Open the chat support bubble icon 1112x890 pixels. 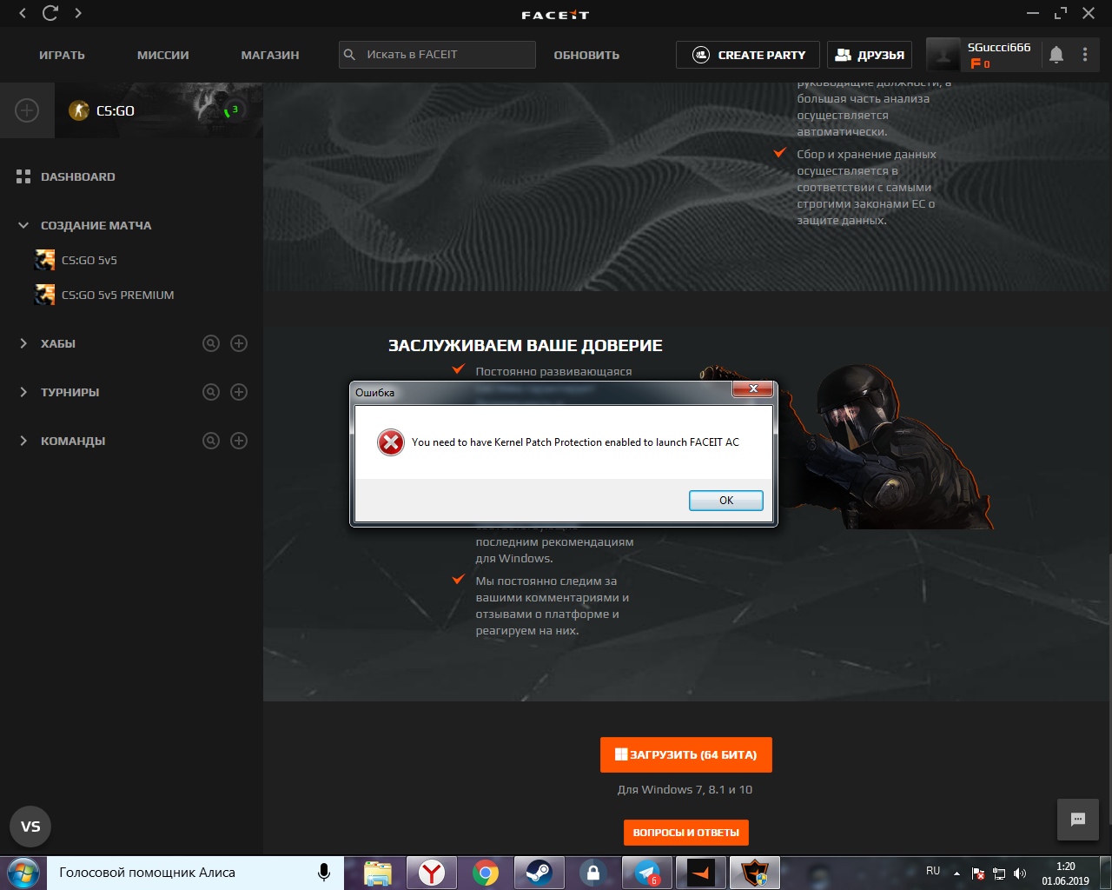click(x=1078, y=820)
